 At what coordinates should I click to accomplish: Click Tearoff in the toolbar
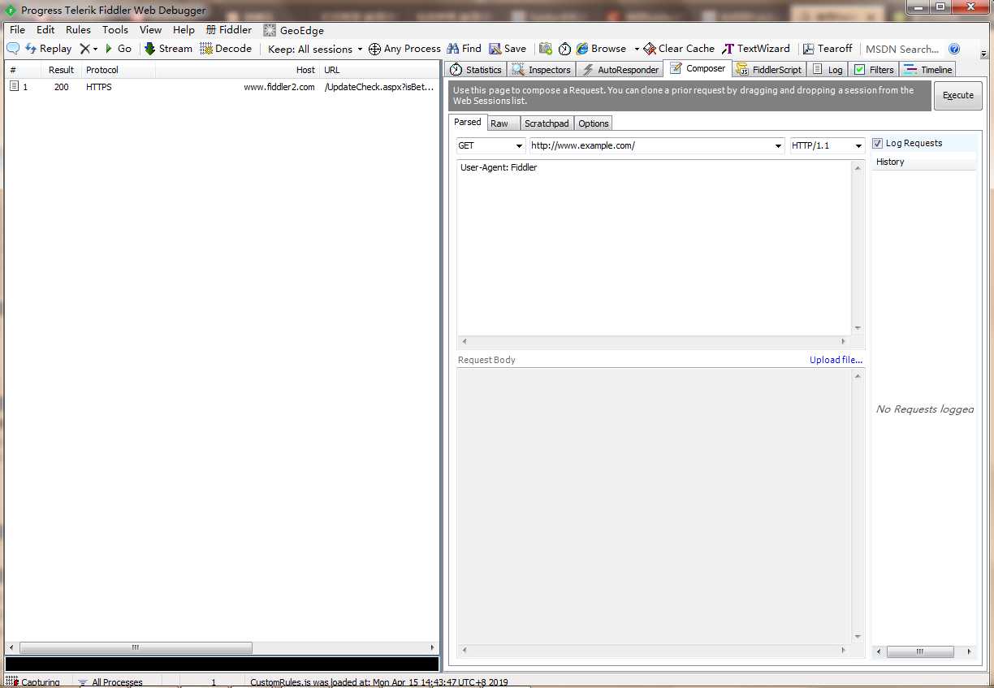828,49
